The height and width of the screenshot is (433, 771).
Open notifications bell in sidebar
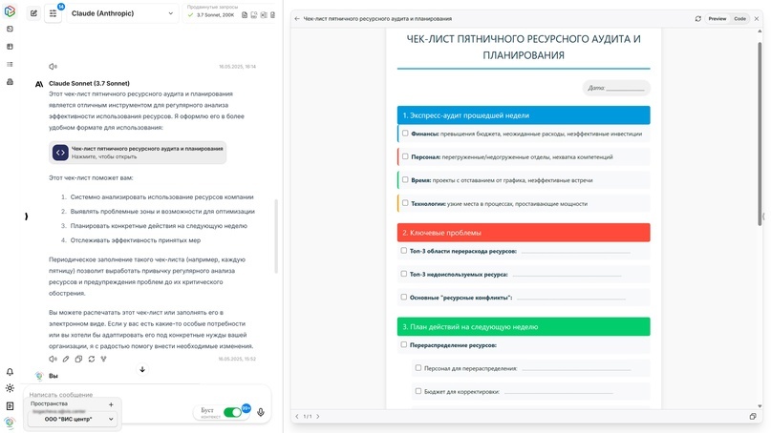[x=10, y=372]
